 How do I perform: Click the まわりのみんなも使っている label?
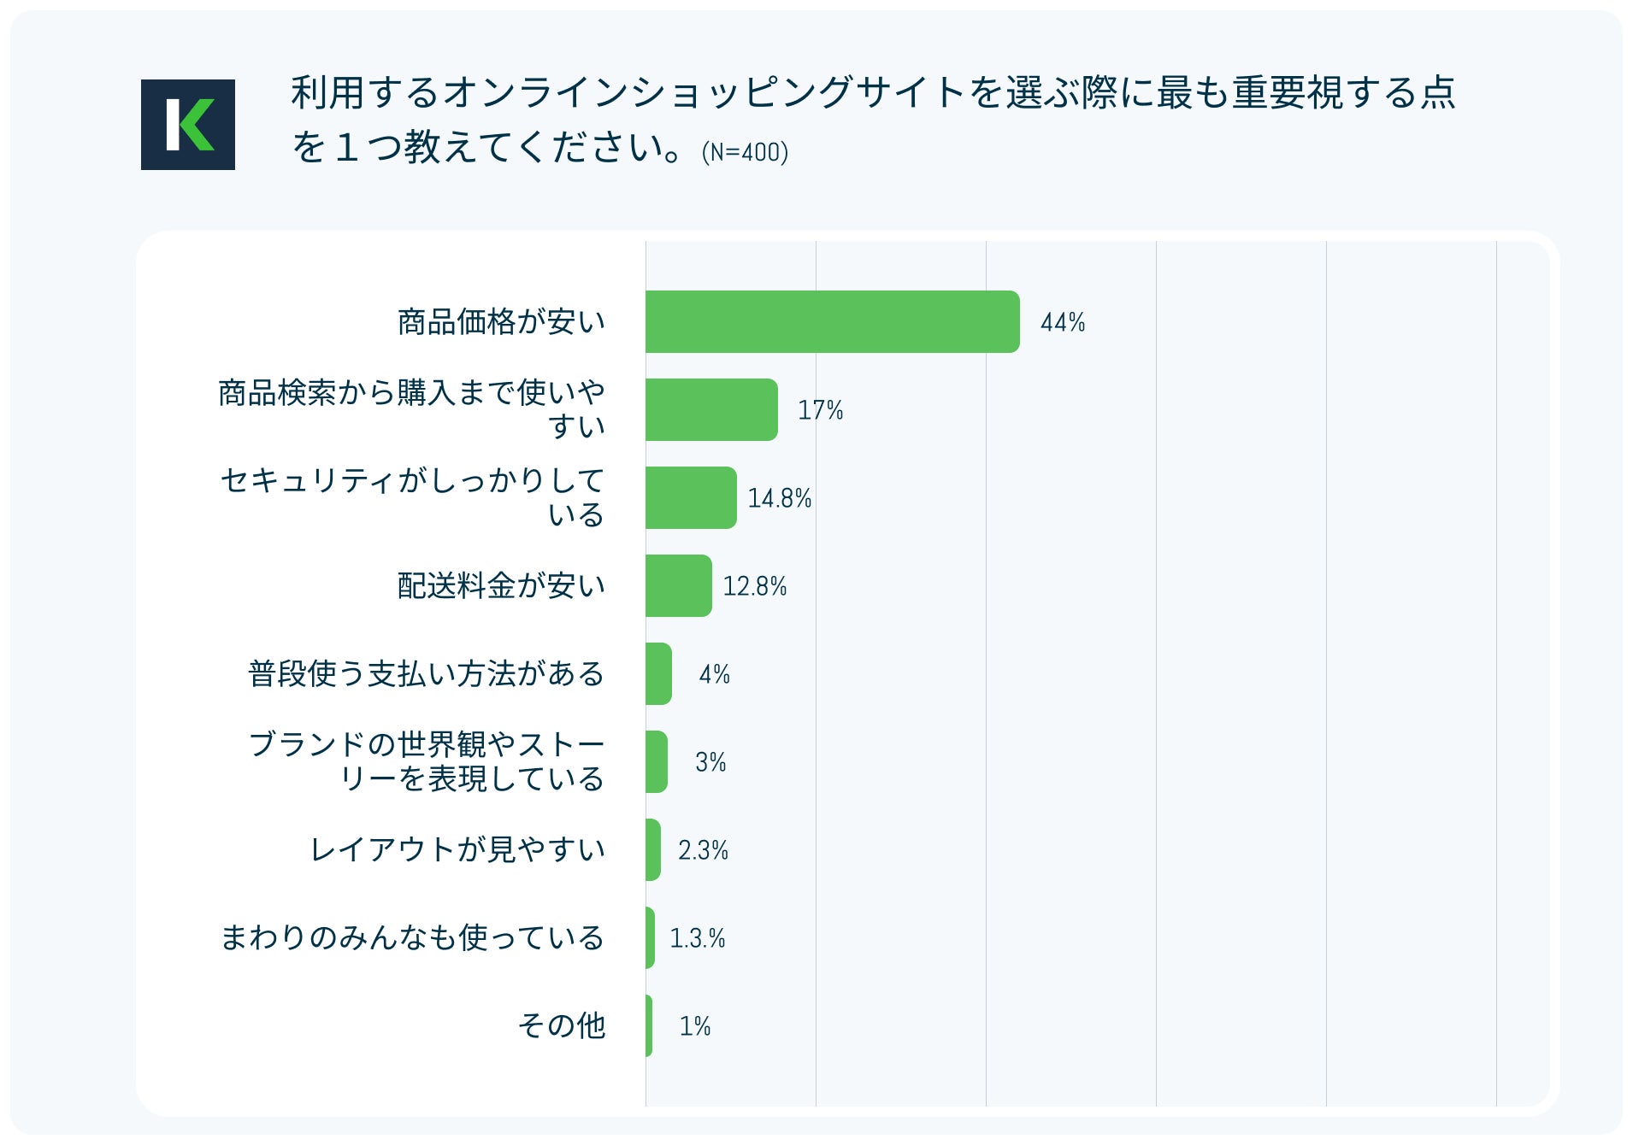(x=413, y=938)
